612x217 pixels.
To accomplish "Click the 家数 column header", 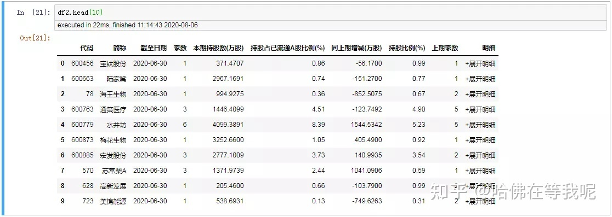I will click(180, 48).
